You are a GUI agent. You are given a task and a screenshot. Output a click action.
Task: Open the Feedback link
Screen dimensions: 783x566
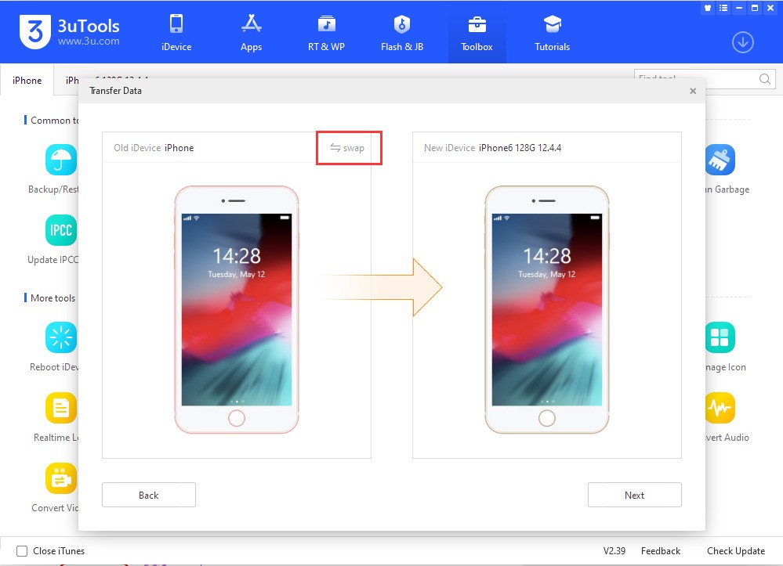(661, 550)
